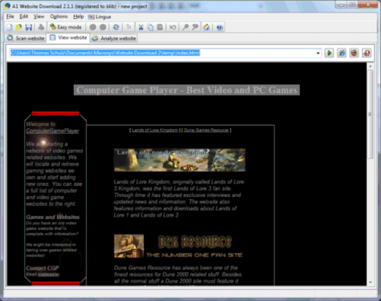The height and width of the screenshot is (301, 381).
Task: Click the New project icon
Action: click(x=10, y=27)
